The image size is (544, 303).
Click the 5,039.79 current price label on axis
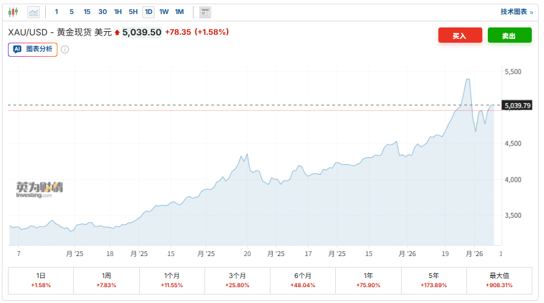pos(518,105)
